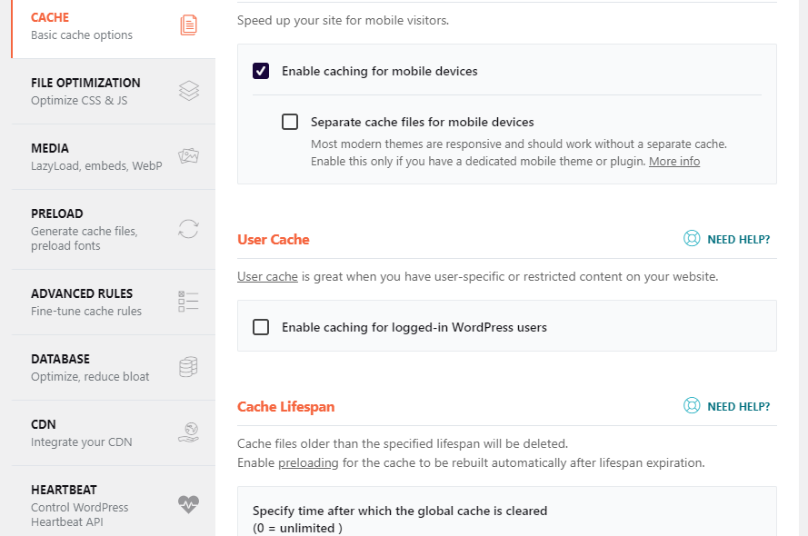This screenshot has width=808, height=536.
Task: Click the Database stack icon
Action: [189, 367]
